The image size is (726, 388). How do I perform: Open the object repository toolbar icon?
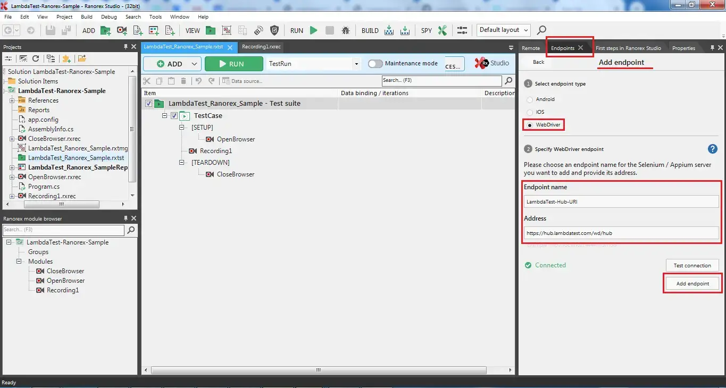226,30
